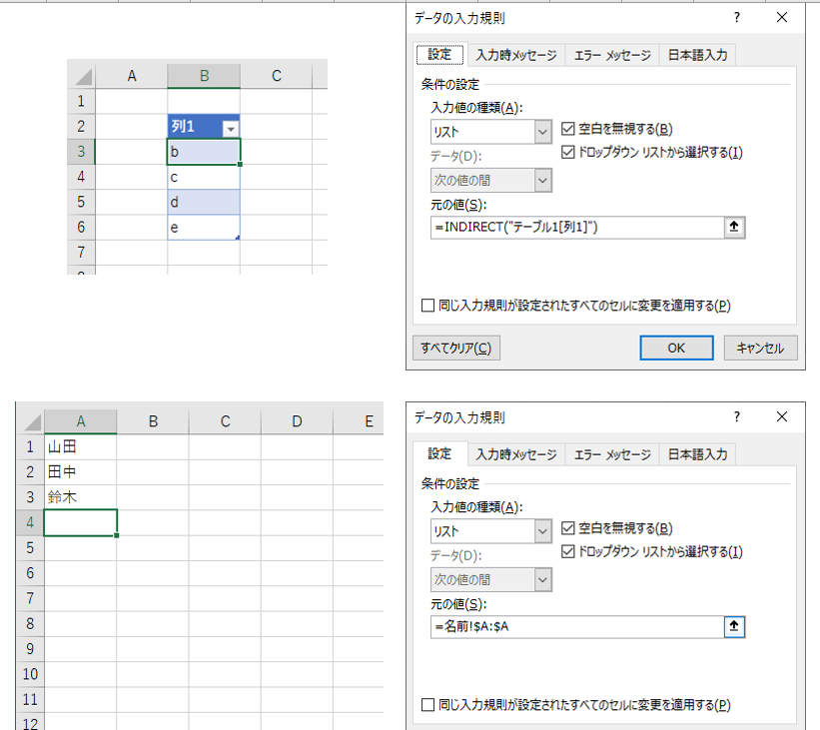Click the OK button
820x730 pixels.
pos(676,348)
